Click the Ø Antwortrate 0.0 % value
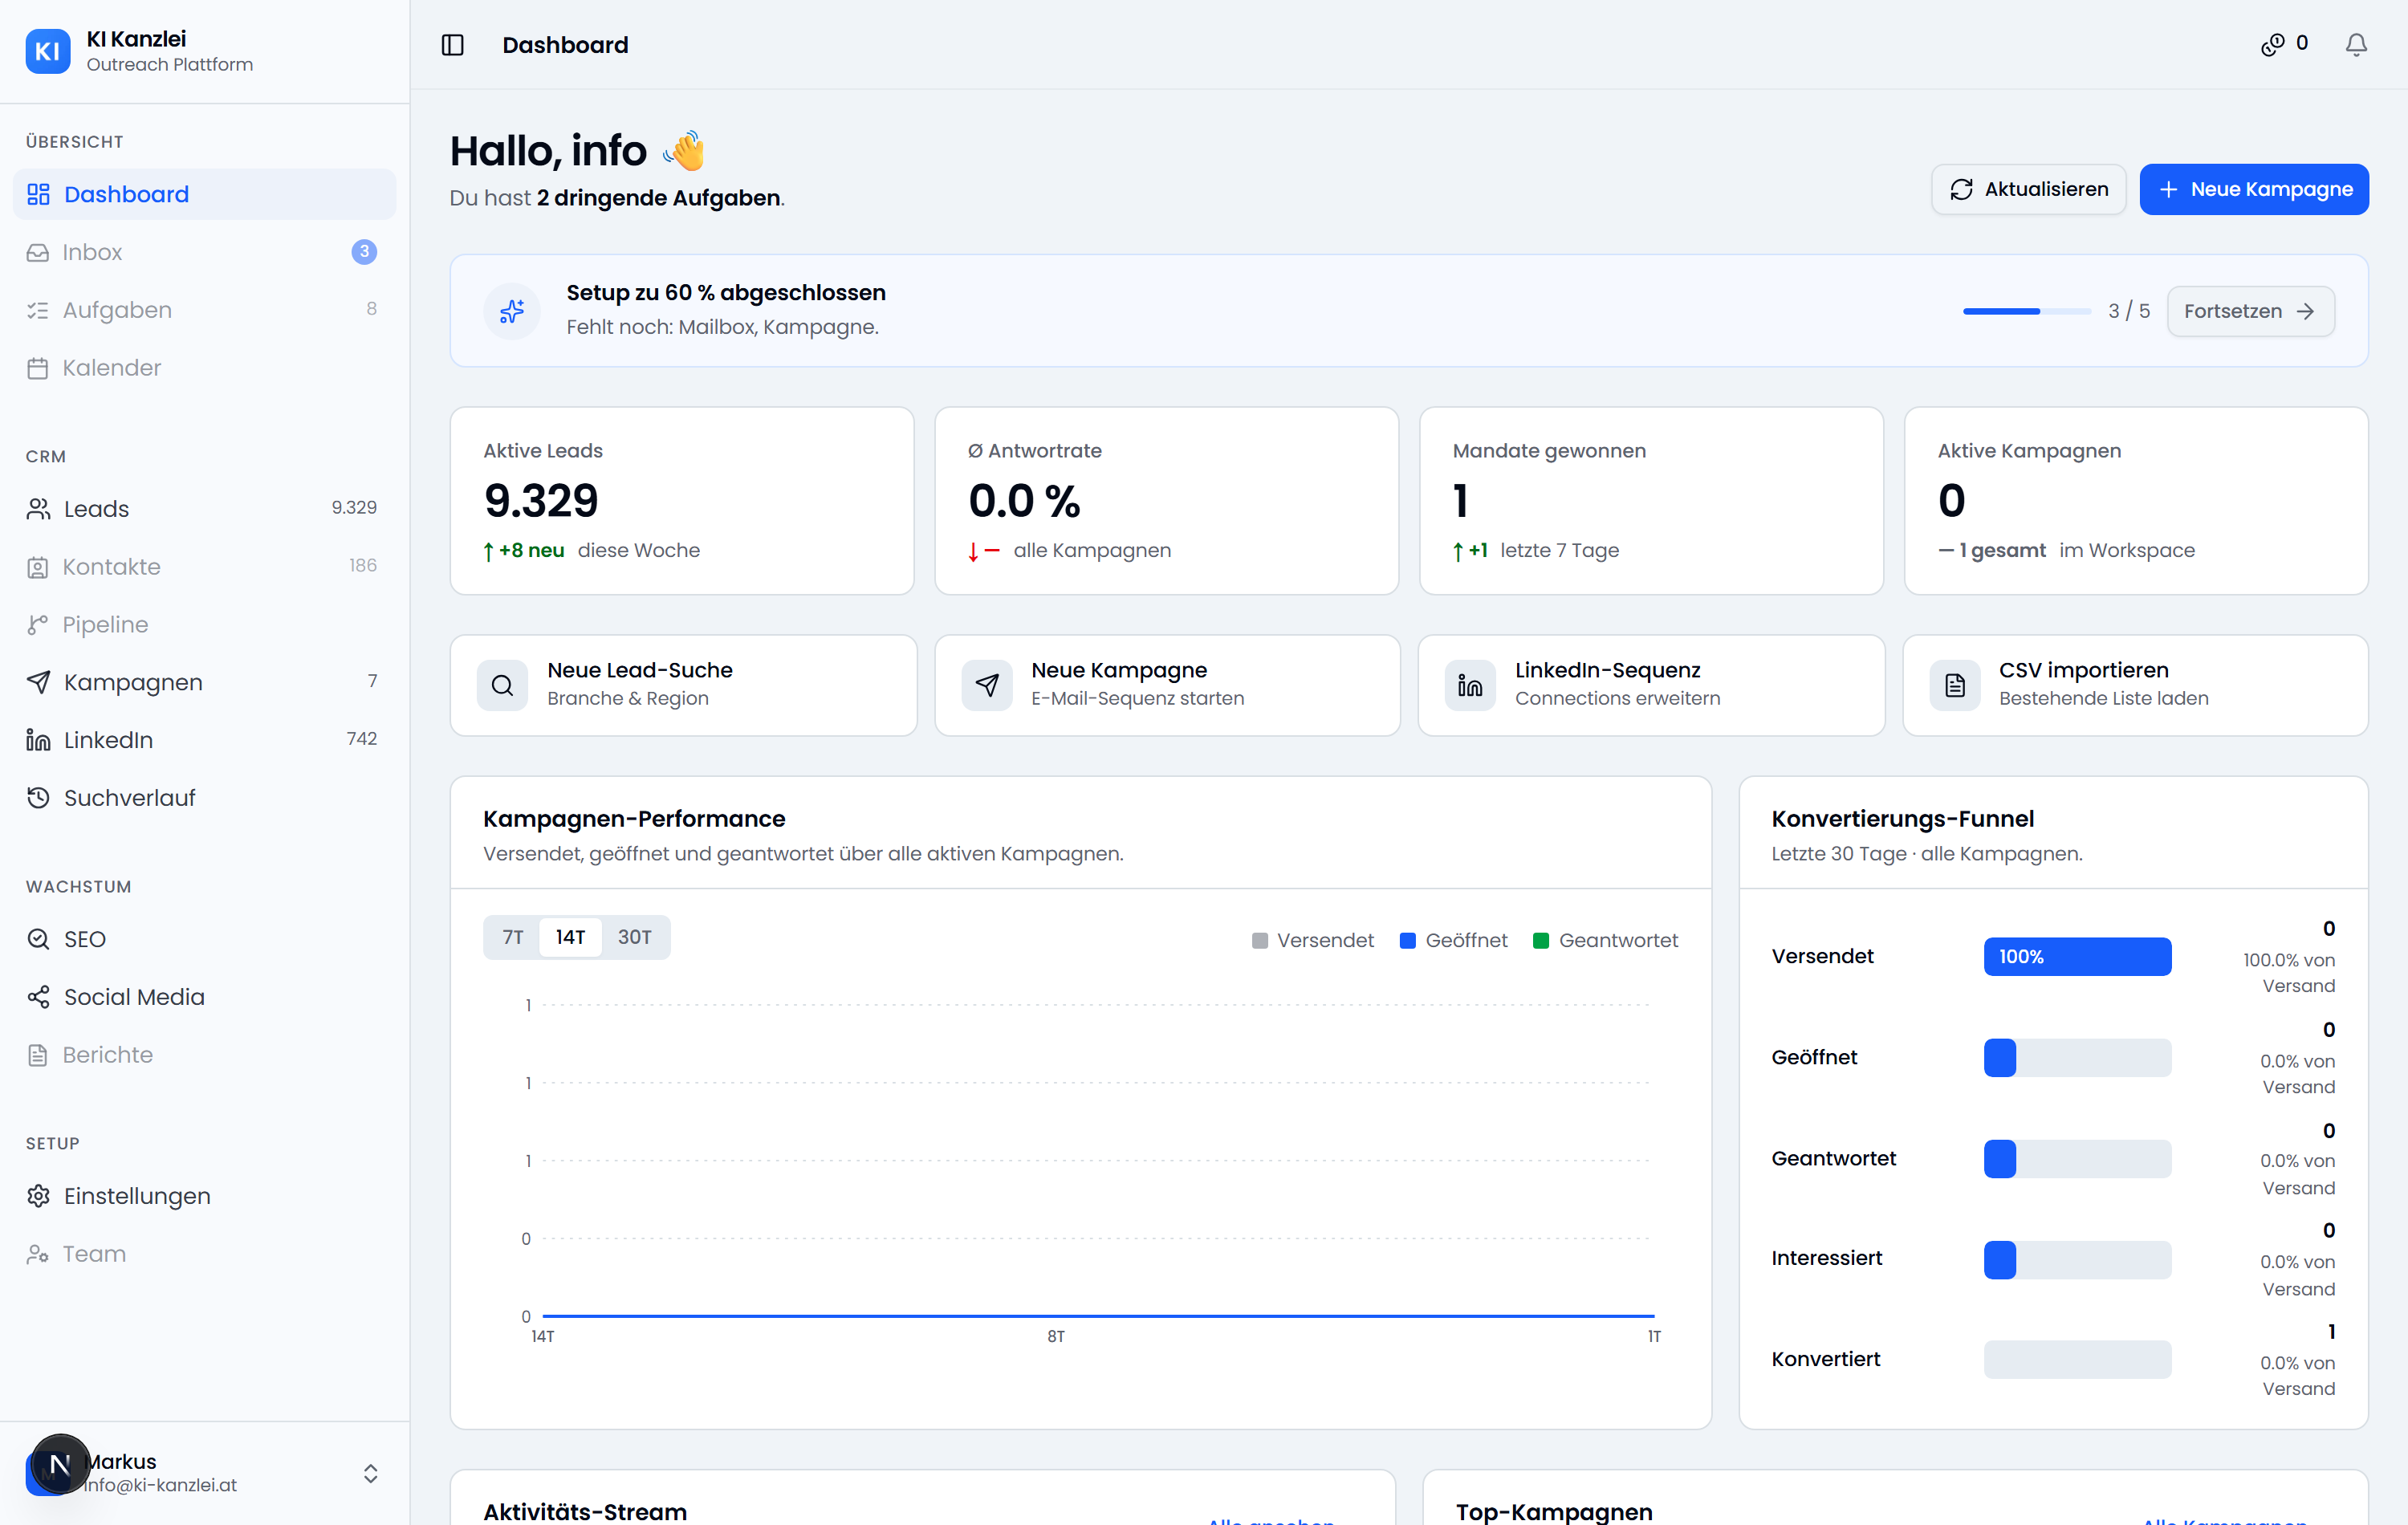Viewport: 2408px width, 1525px height. click(1024, 500)
